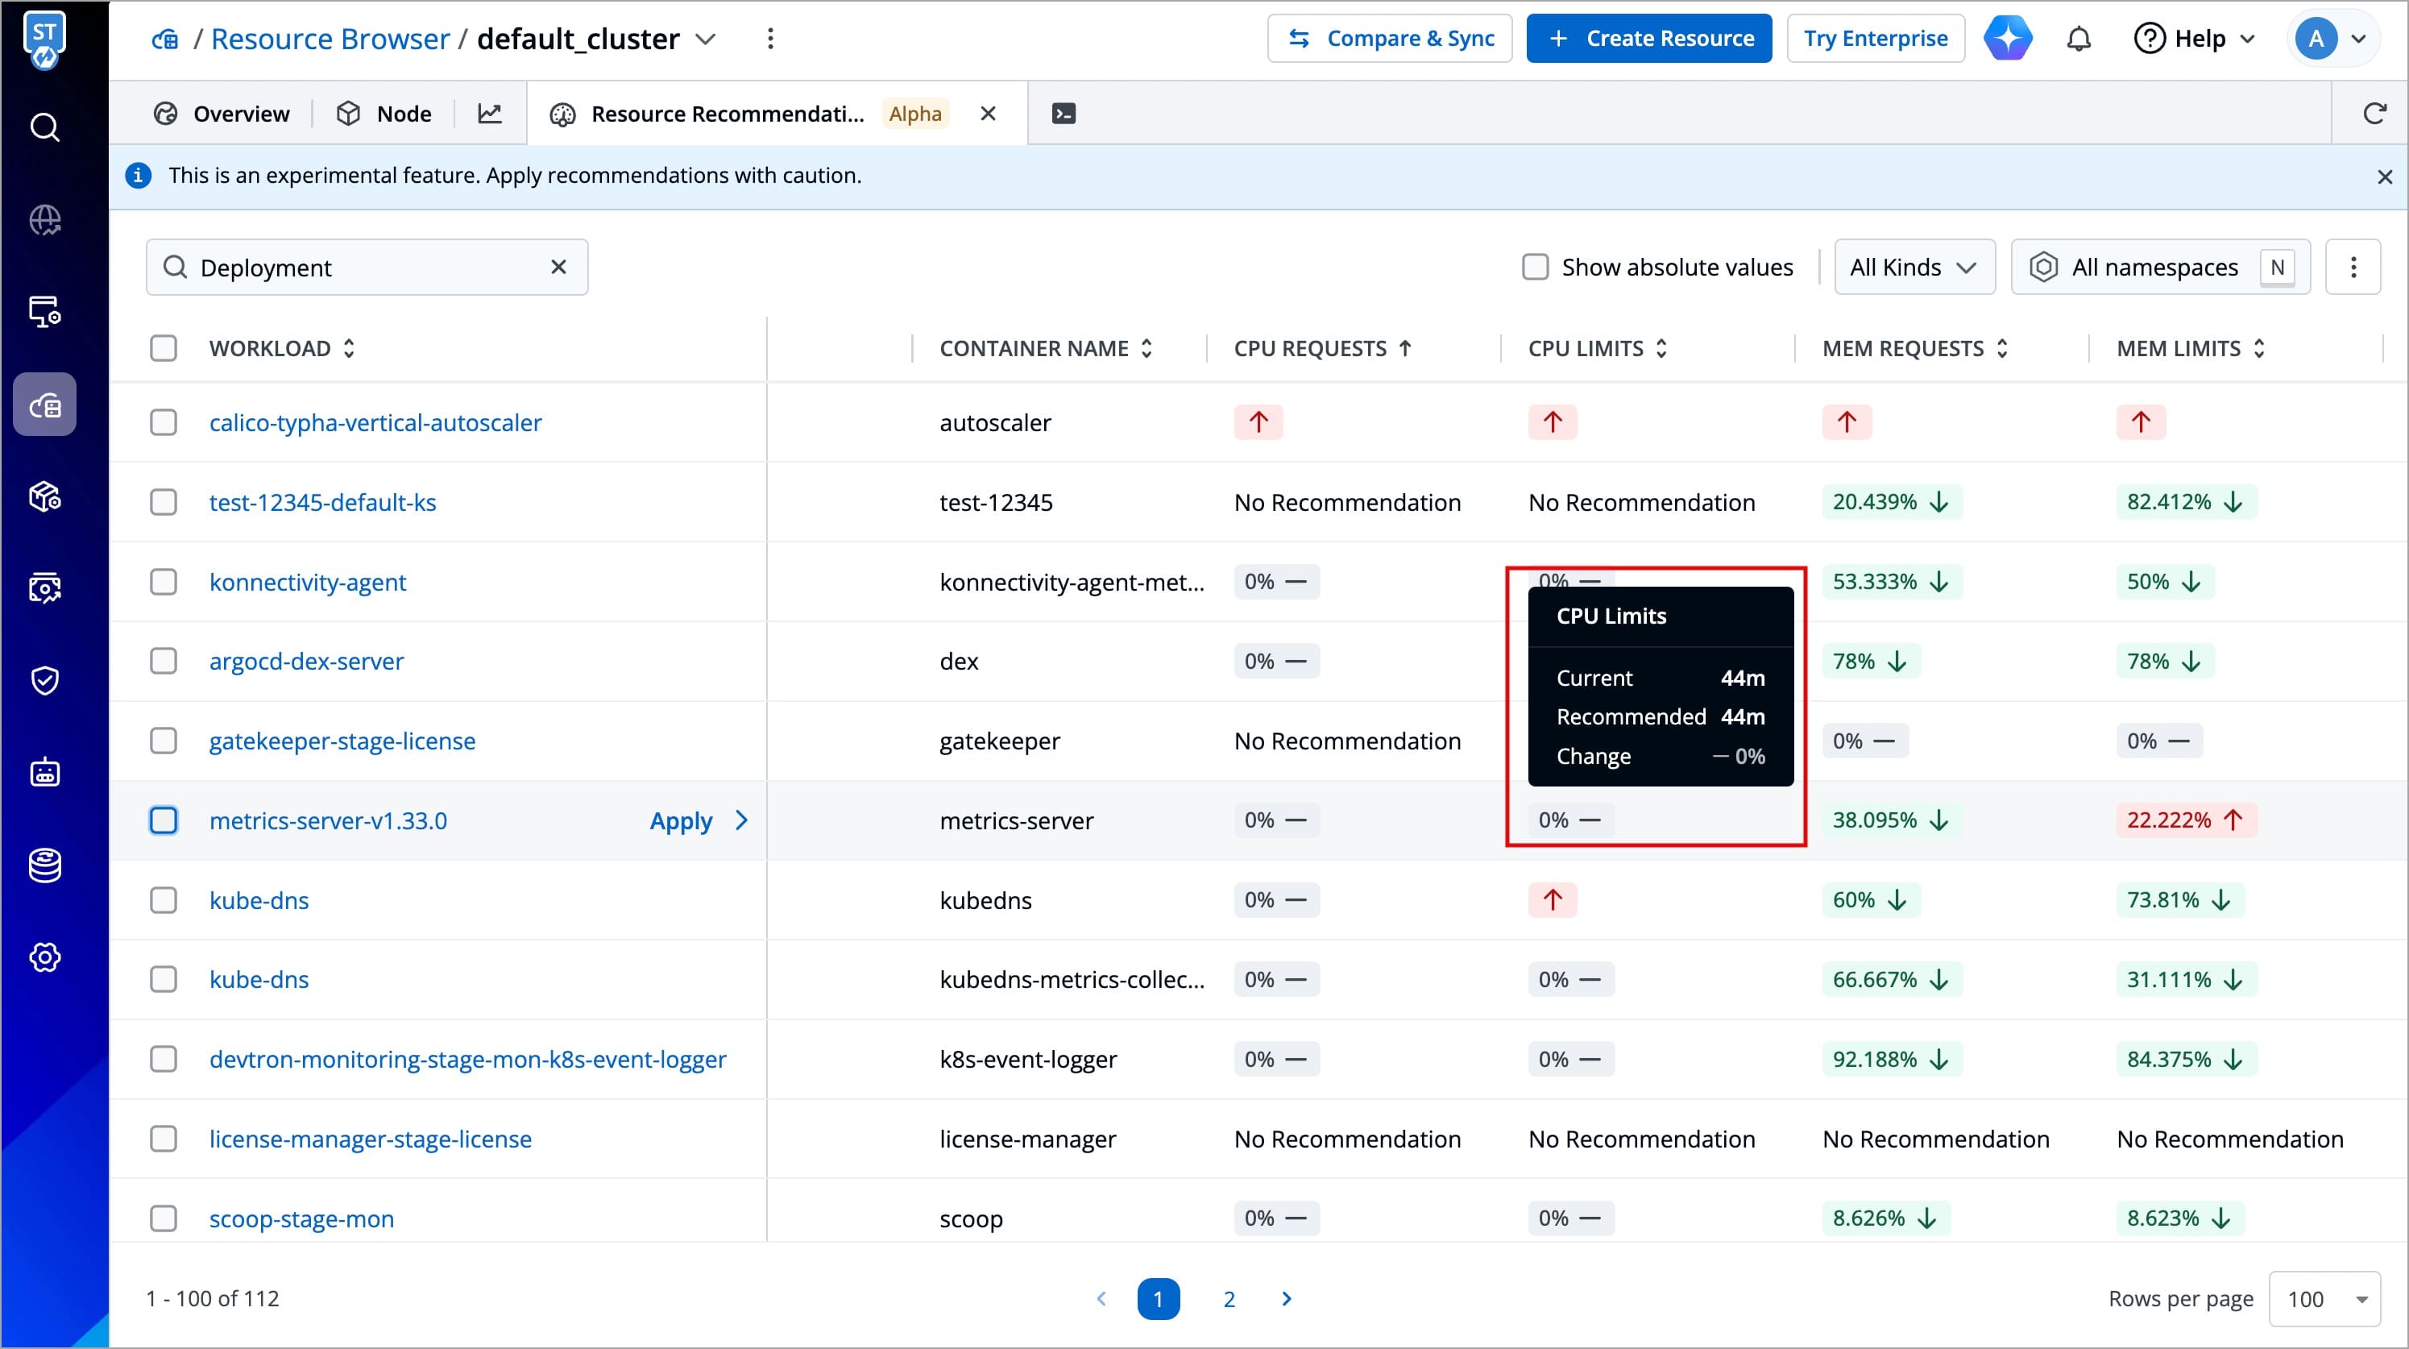The width and height of the screenshot is (2409, 1349).
Task: Click the notifications bell icon
Action: click(2078, 39)
